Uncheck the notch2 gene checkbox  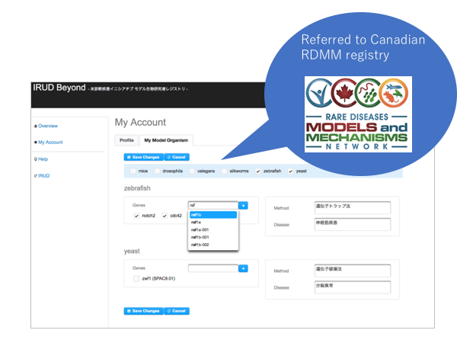click(x=136, y=216)
